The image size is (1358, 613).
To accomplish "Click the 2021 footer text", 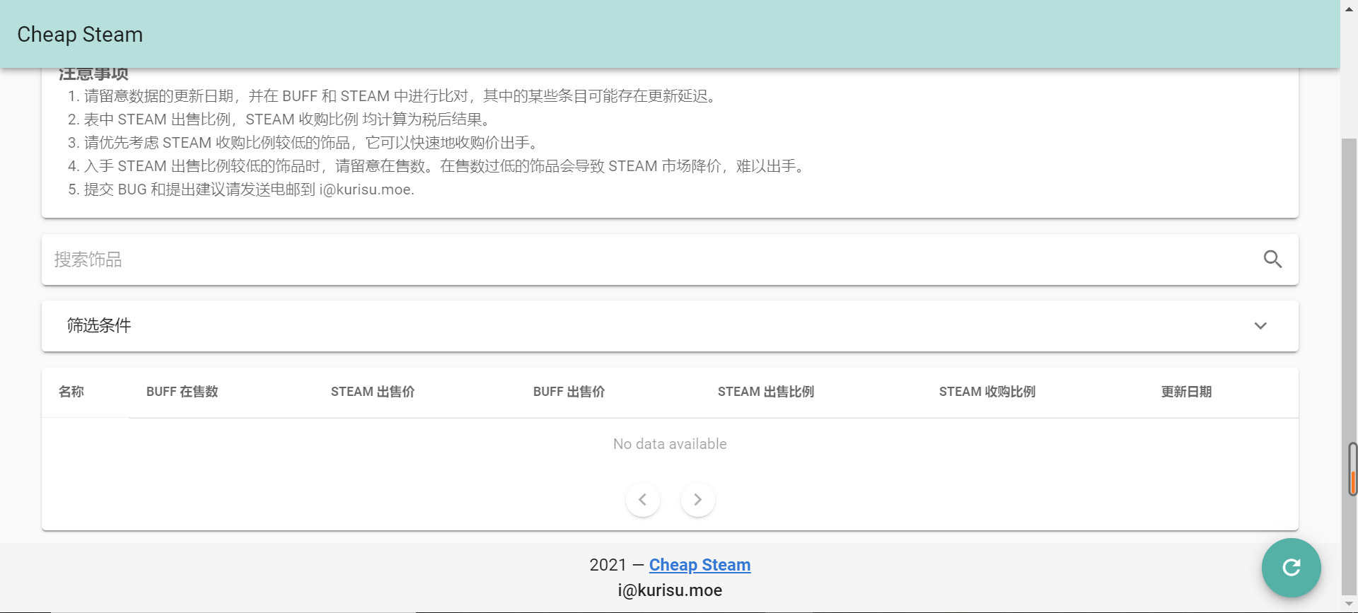I will [x=608, y=565].
